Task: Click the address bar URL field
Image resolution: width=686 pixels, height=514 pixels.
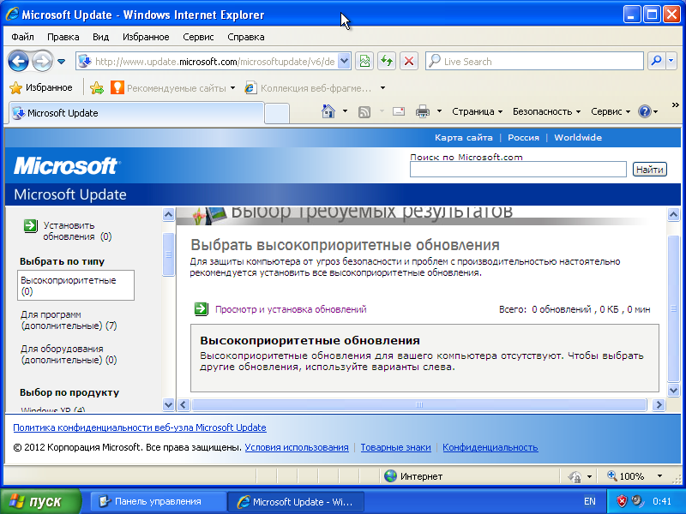Action: [214, 61]
